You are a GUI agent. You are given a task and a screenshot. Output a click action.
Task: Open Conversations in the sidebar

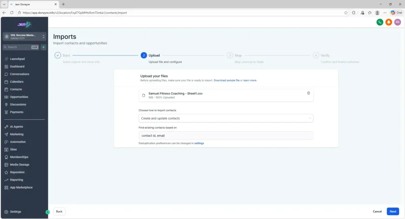pos(19,74)
